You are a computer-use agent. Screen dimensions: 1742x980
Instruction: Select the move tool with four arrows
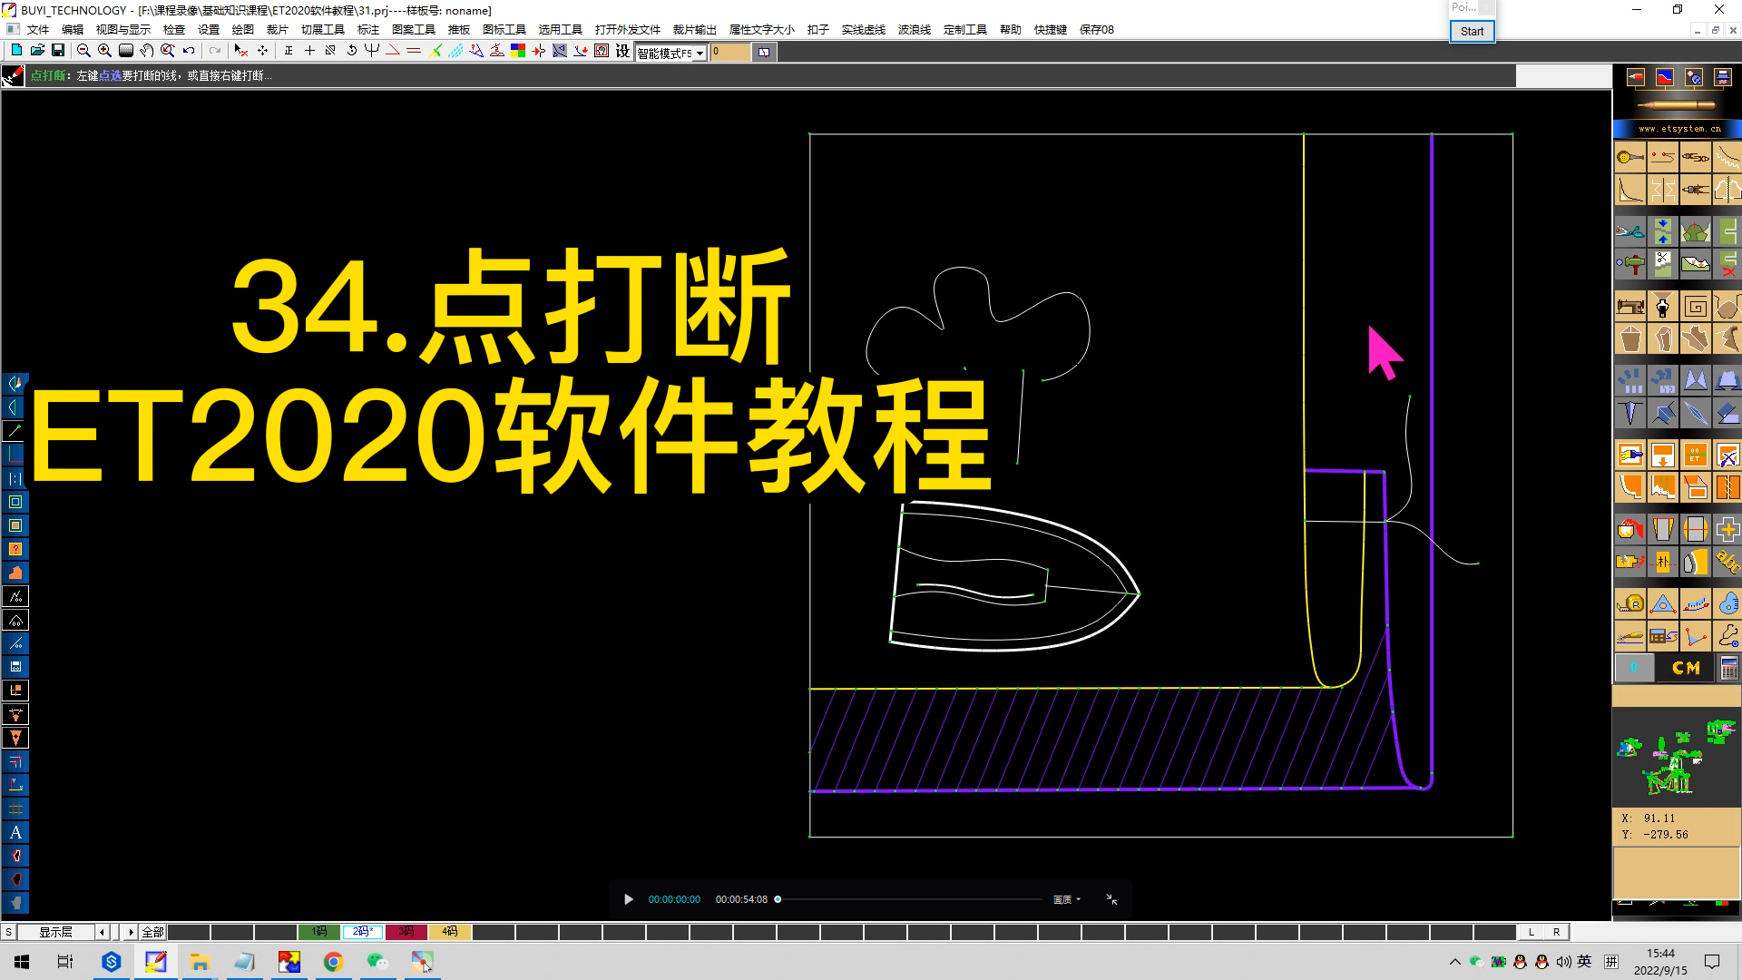pyautogui.click(x=262, y=51)
